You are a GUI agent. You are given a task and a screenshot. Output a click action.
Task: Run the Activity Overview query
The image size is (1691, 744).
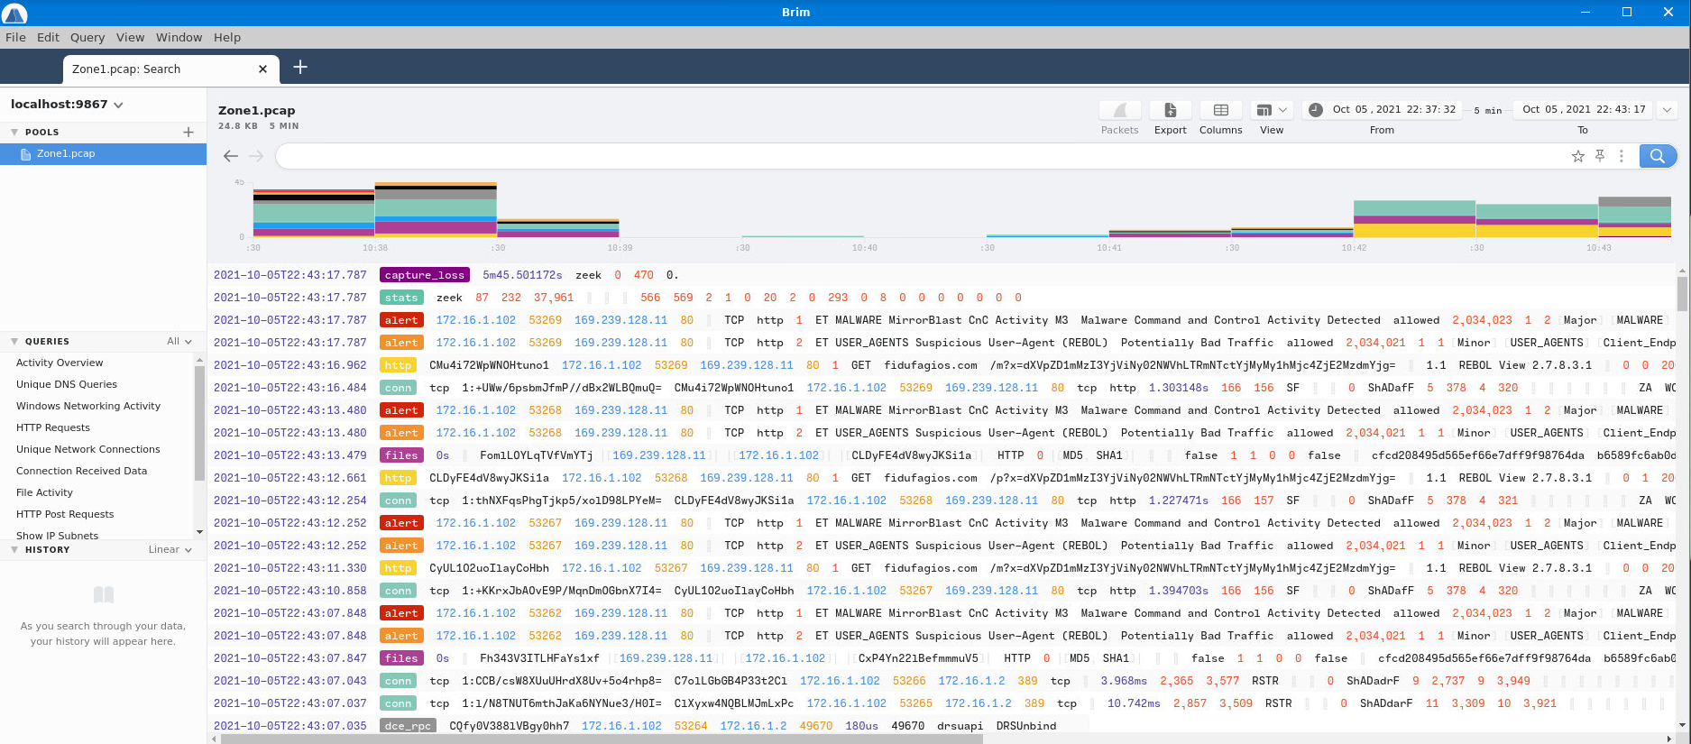coord(60,363)
